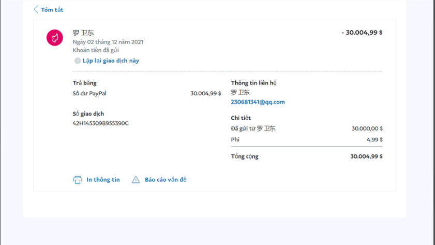This screenshot has width=435, height=245.
Task: Click the warning triangle icon
Action: [136, 180]
